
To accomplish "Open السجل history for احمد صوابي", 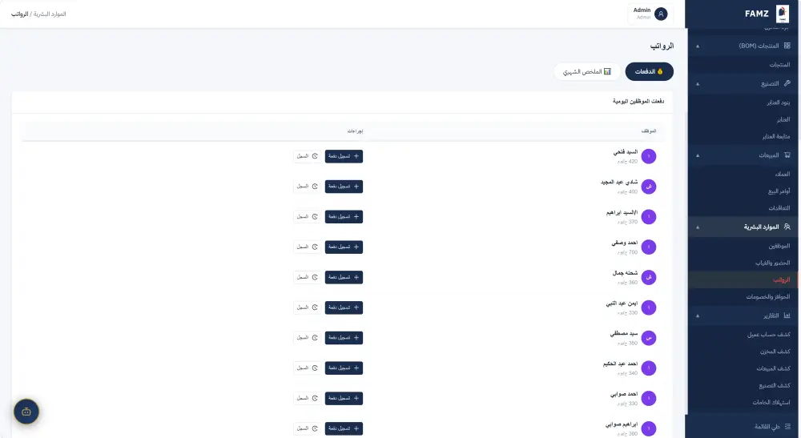I will 308,398.
